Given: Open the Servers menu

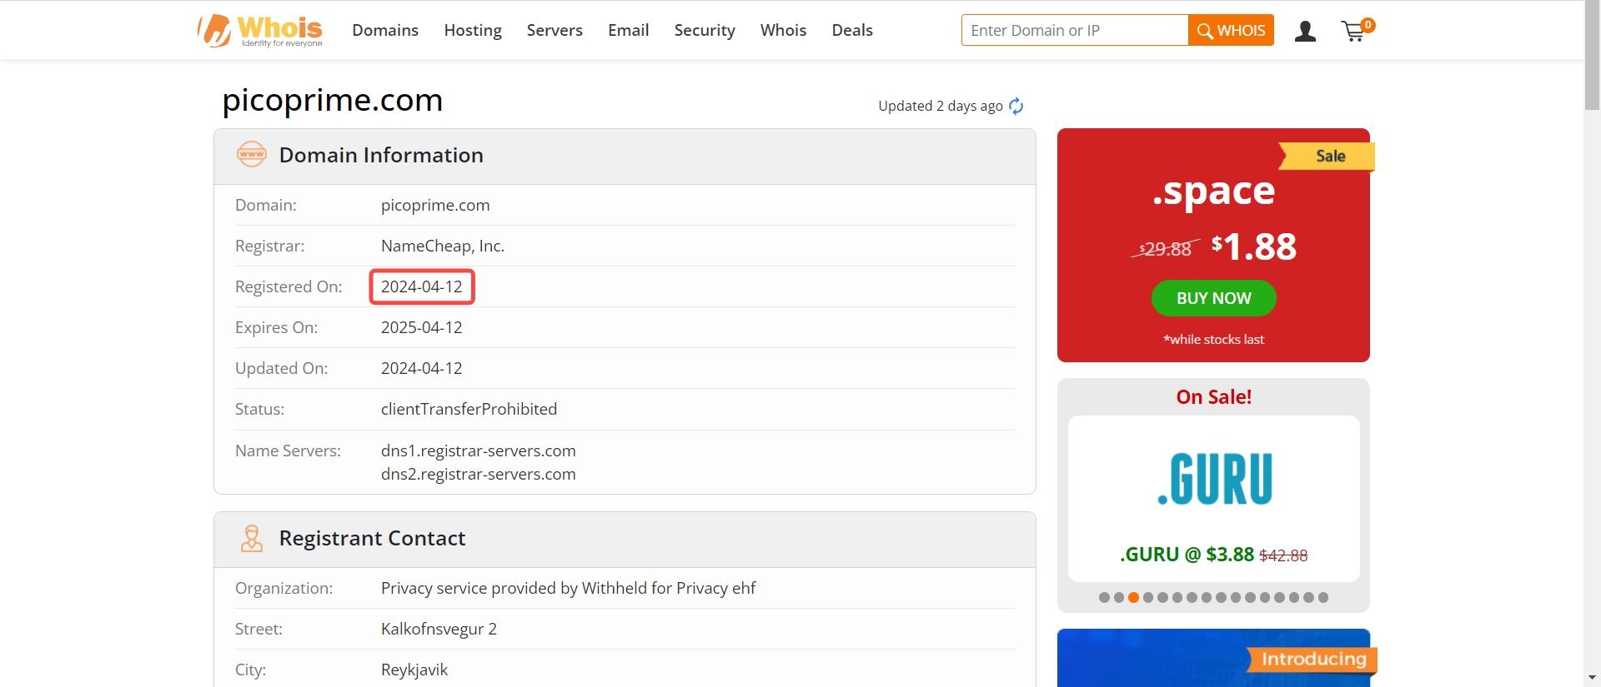Looking at the screenshot, I should (x=555, y=30).
